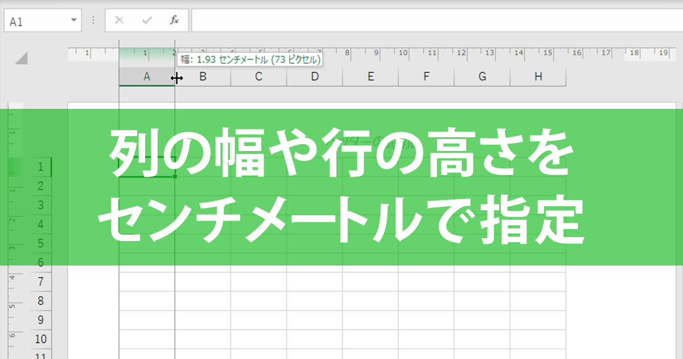The image size is (683, 359).
Task: Select row 3 header
Action: pos(40,205)
